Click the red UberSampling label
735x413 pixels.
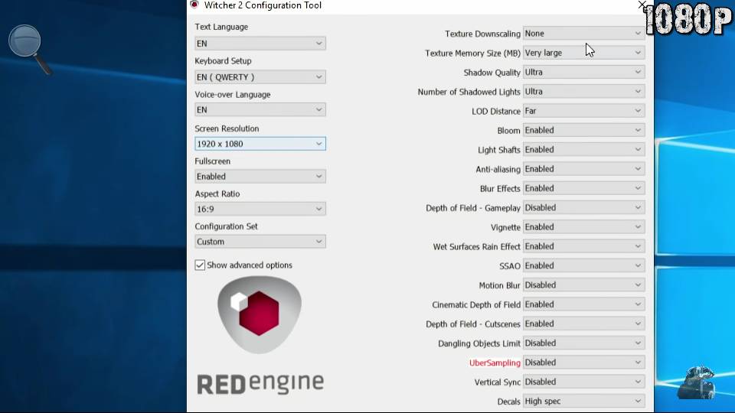tap(495, 363)
